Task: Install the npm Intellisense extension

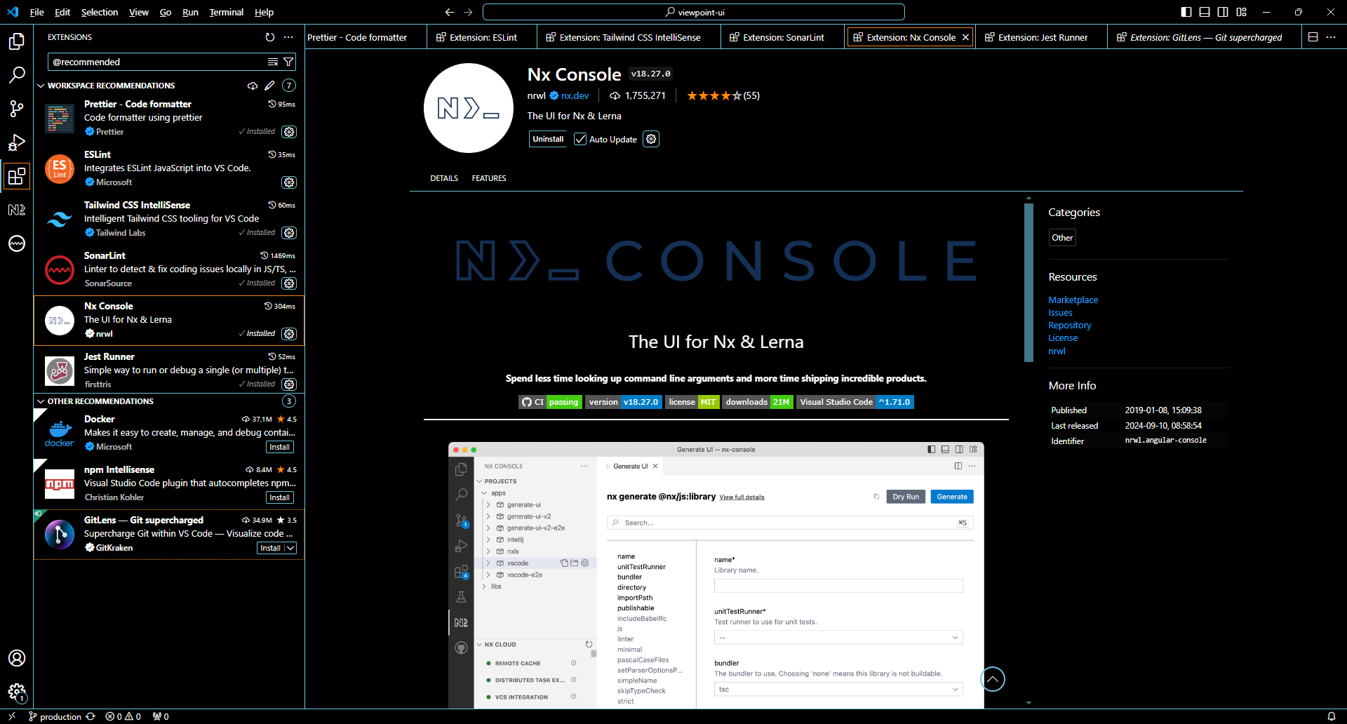Action: pos(280,497)
